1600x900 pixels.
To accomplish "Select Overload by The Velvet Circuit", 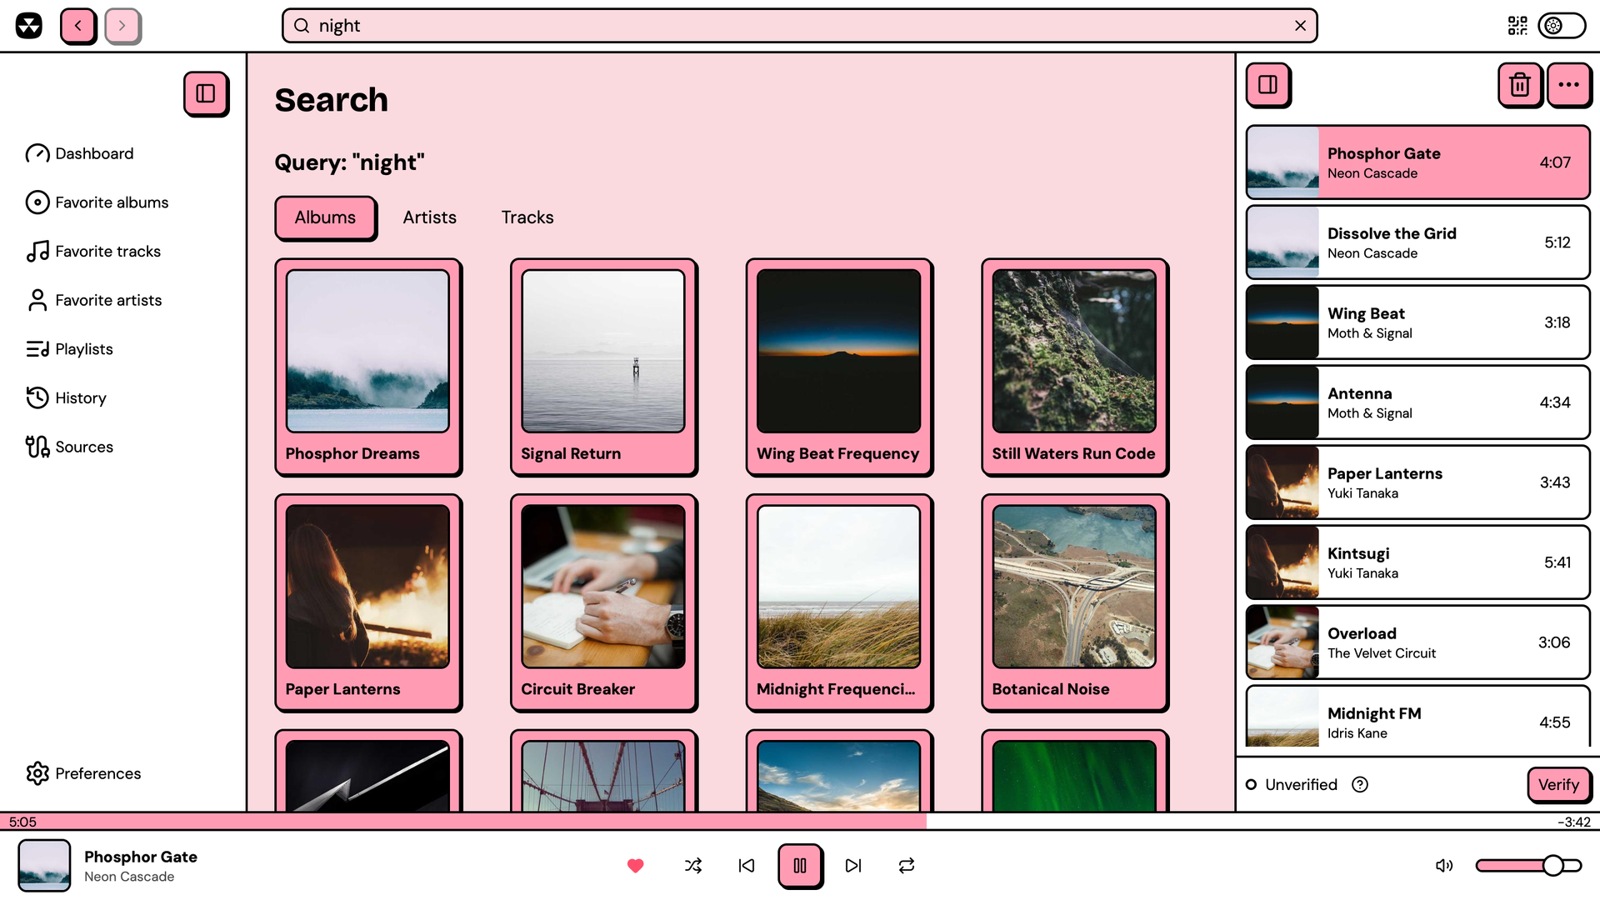I will pos(1417,642).
